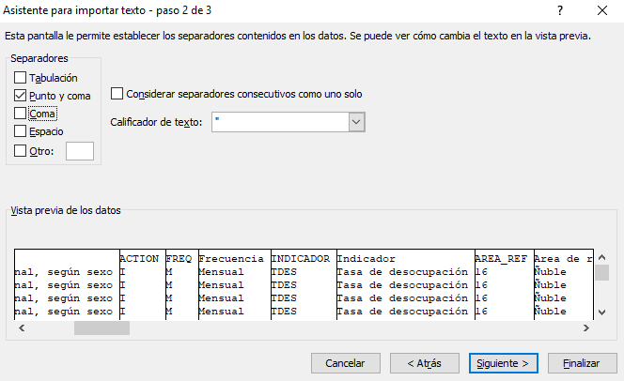
Task: Click the Cancelar button
Action: [x=346, y=363]
